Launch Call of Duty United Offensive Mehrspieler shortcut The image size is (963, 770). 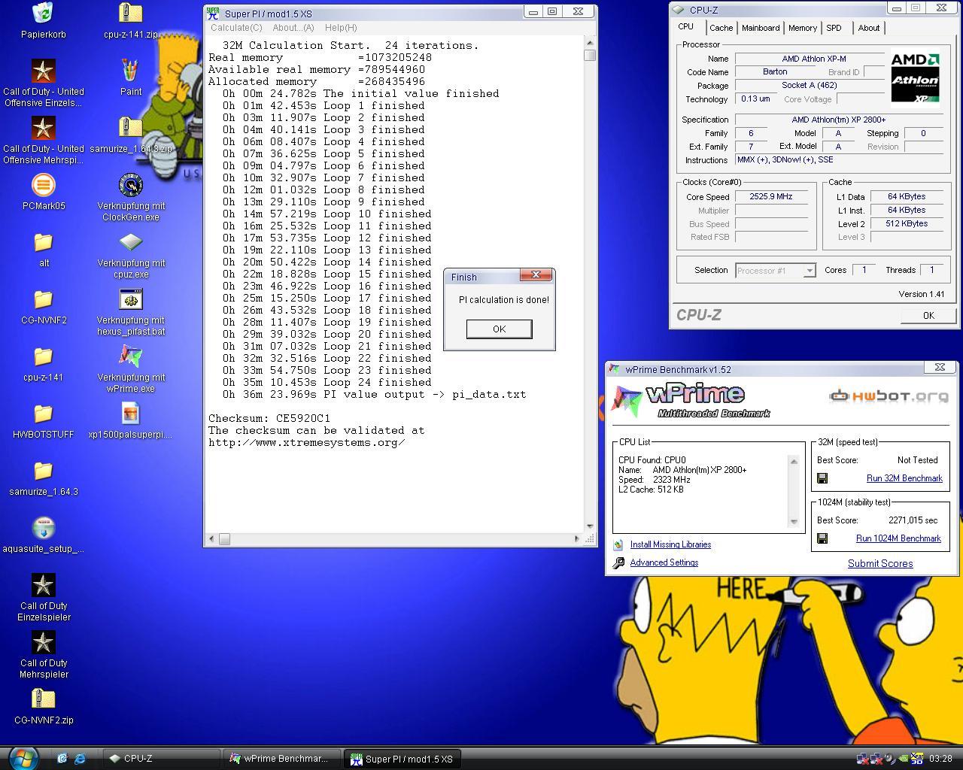[x=44, y=128]
